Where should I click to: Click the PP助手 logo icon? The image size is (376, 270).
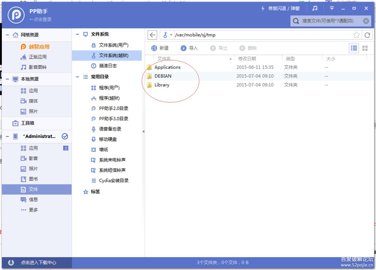point(16,15)
